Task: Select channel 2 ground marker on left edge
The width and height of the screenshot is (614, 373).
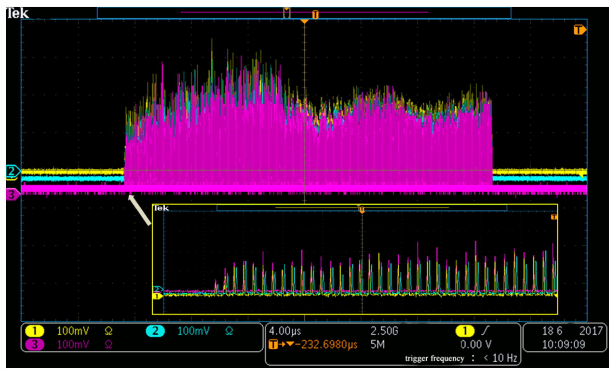Action: point(12,171)
